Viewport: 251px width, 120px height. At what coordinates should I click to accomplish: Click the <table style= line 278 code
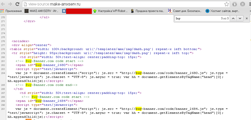pos(106,49)
